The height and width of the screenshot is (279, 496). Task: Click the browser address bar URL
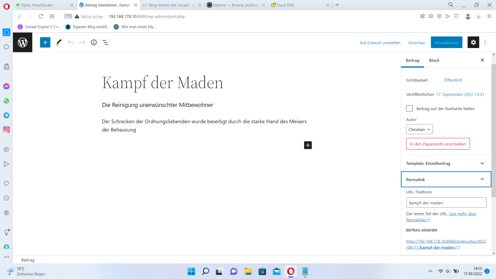point(147,16)
